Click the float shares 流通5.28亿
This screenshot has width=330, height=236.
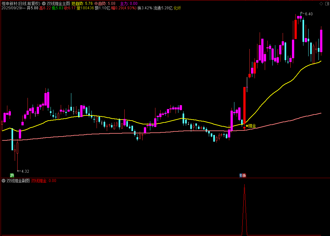coord(163,8)
